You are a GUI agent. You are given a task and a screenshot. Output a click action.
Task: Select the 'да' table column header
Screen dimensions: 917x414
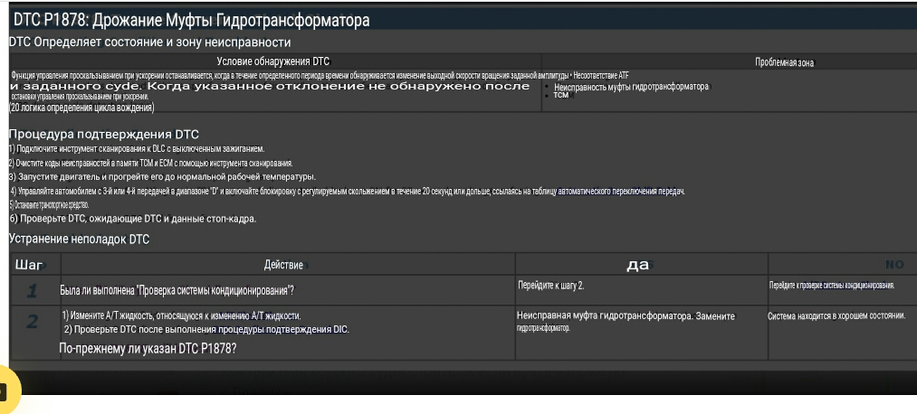[x=638, y=265]
